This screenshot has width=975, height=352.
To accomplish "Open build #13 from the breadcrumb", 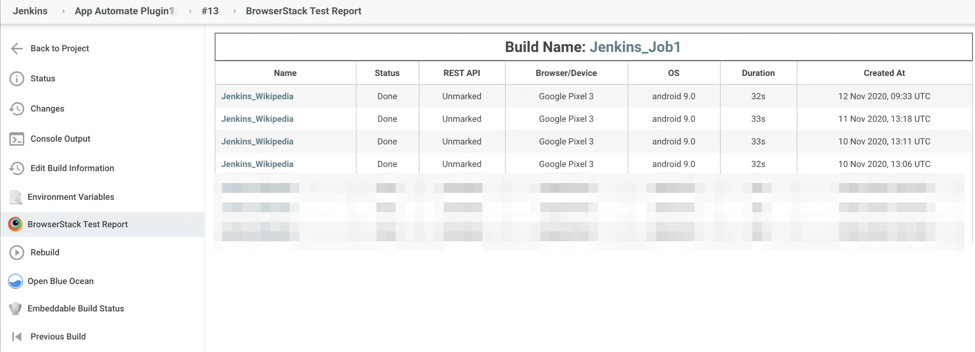I will coord(210,11).
